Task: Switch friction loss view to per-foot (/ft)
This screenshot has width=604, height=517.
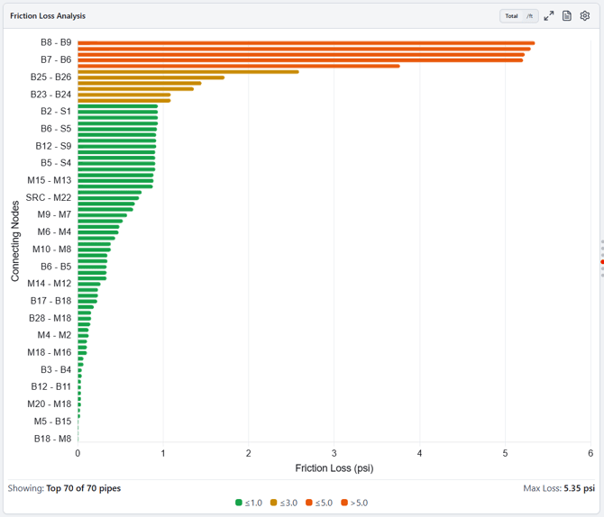Action: (530, 16)
